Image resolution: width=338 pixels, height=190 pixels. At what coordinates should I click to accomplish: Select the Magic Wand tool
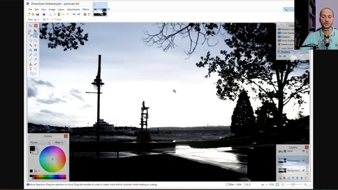[31, 45]
